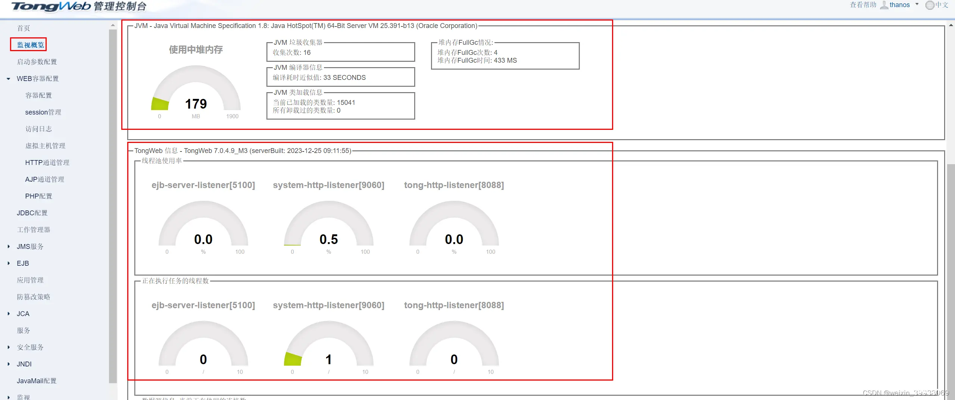Screen dimensions: 955x400
Task: Click 所有卸载过的类数量: 0 text
Action: pyautogui.click(x=306, y=110)
